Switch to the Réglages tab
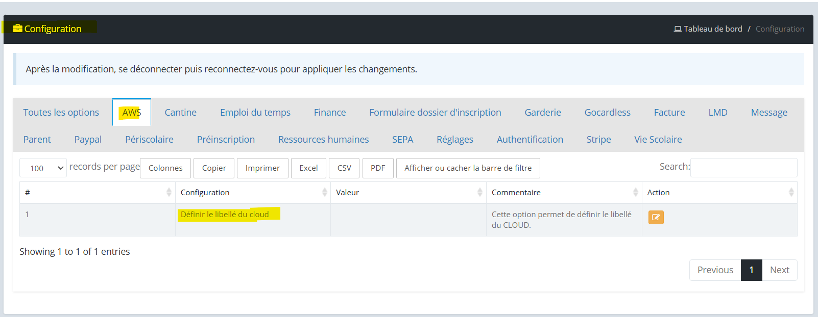 [455, 139]
